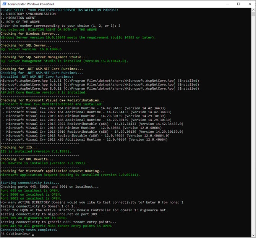This screenshot has width=256, height=238.
Task: Click 'Checking for Windows Server...' line
Action: coord(30,34)
